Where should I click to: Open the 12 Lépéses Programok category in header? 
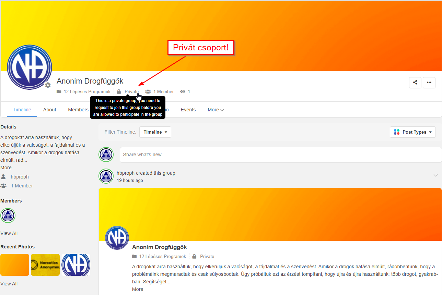pyautogui.click(x=84, y=91)
